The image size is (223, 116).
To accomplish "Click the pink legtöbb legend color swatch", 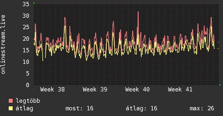I will click(11, 101).
